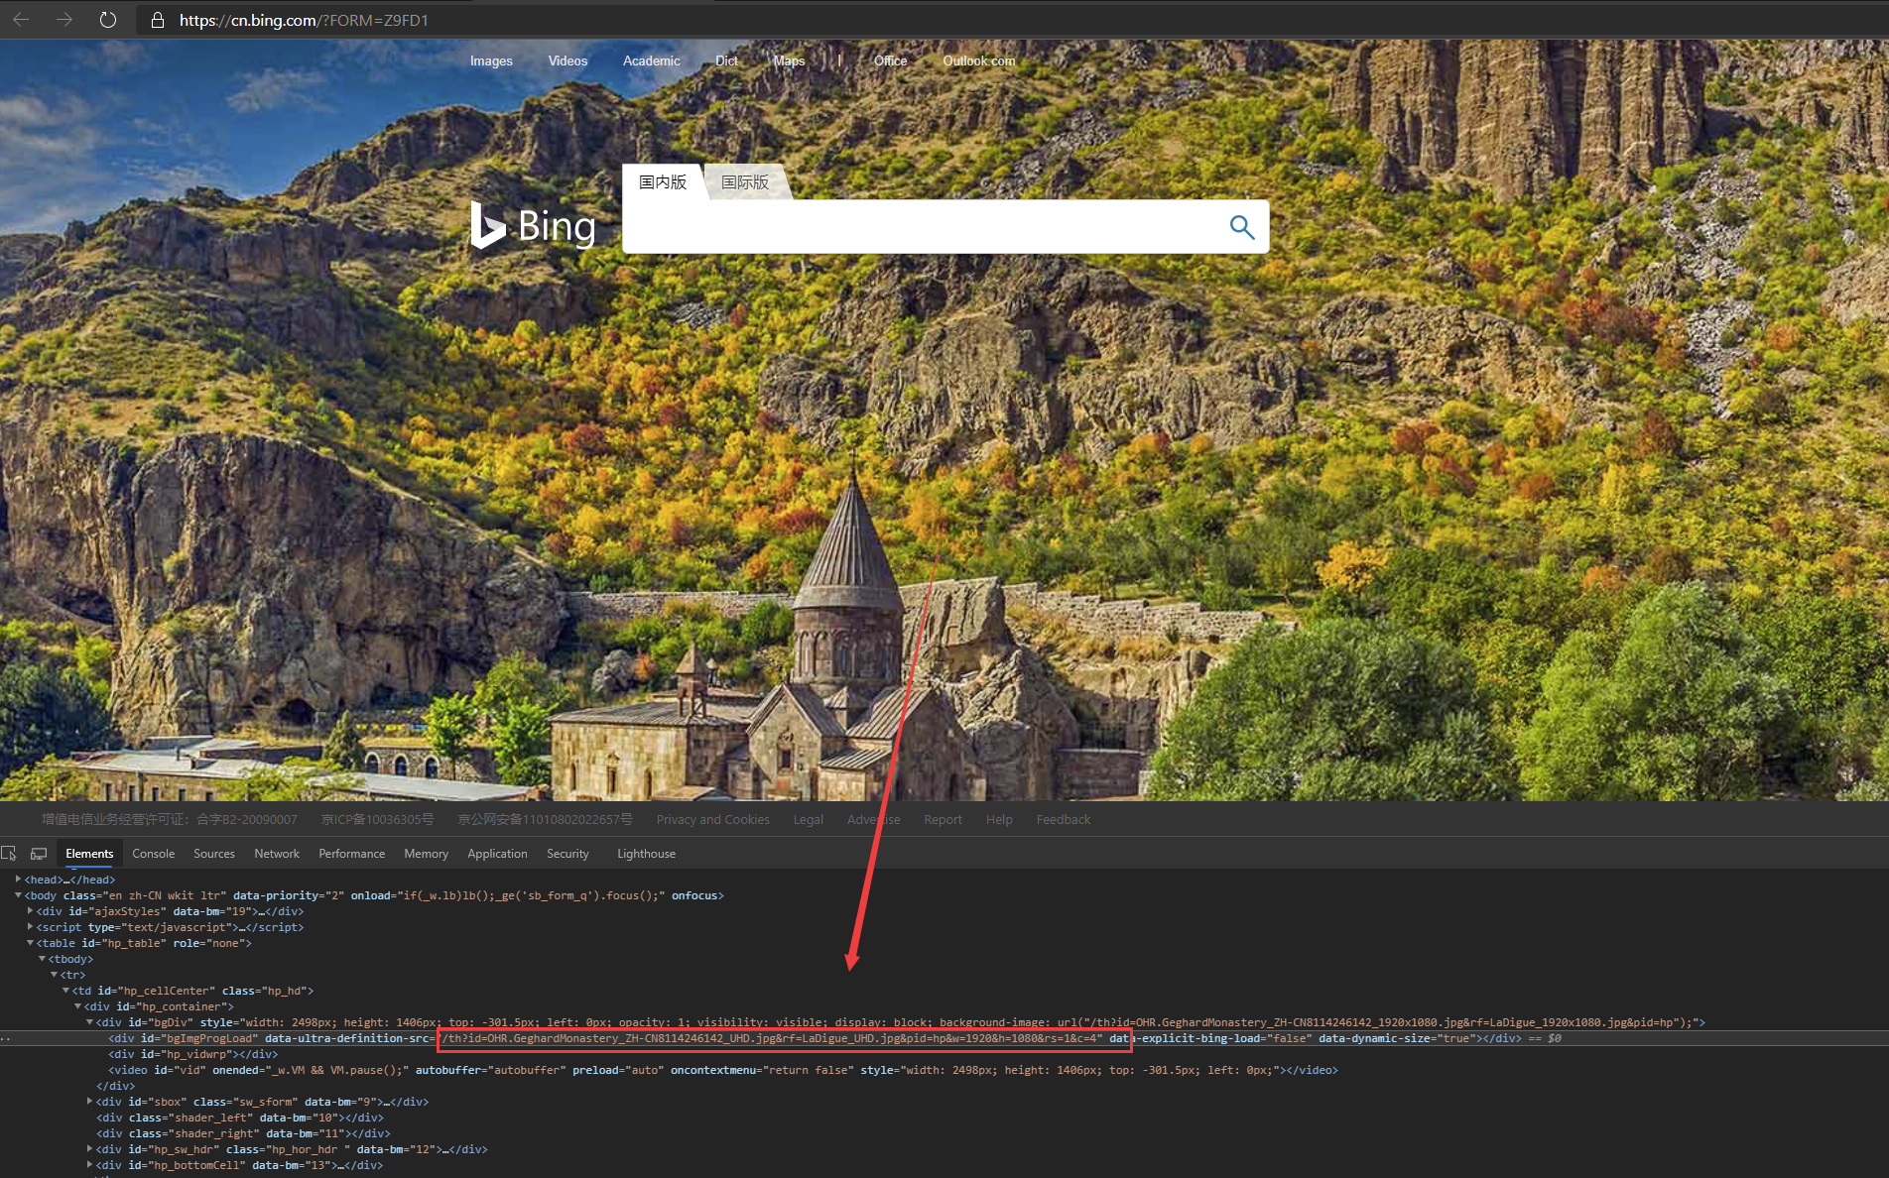Open the Feedback footer link
Viewport: 1889px width, 1178px height.
coord(1063,819)
